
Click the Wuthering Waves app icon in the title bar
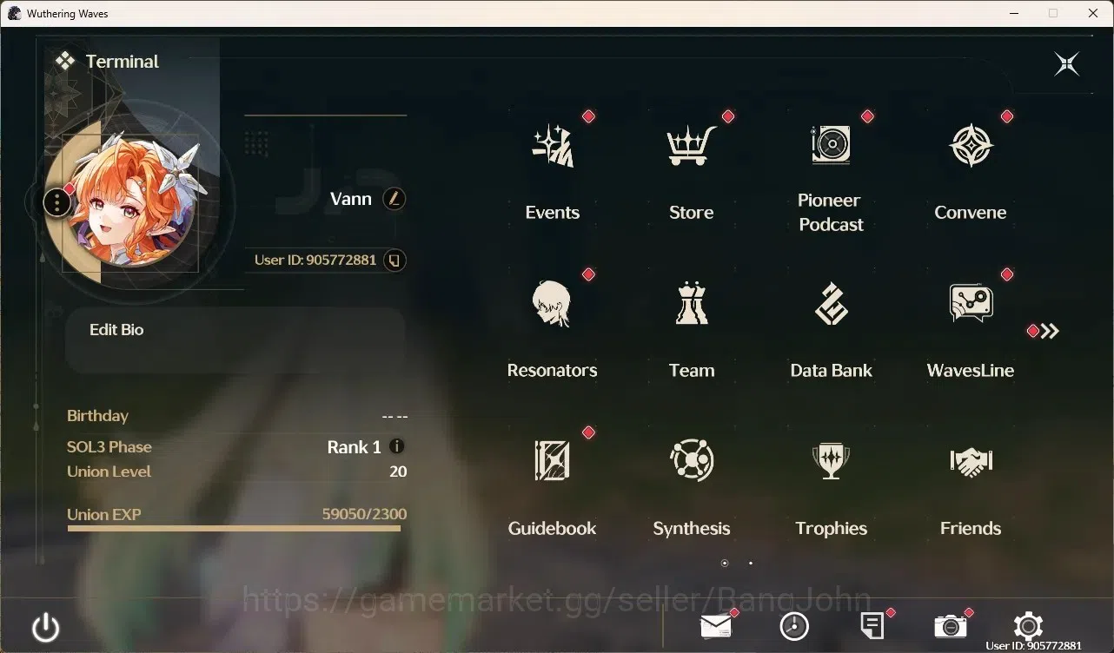14,13
